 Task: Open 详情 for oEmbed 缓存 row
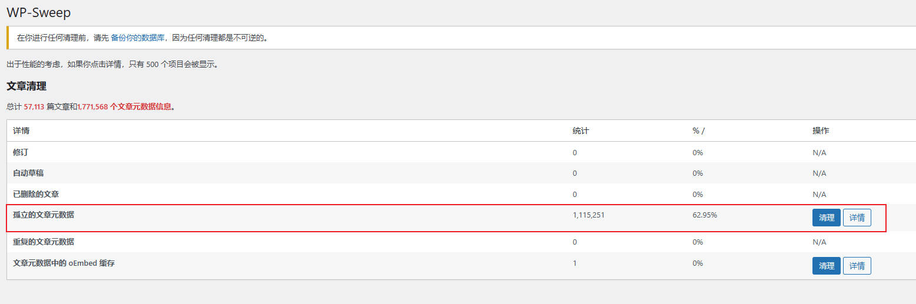pos(857,266)
